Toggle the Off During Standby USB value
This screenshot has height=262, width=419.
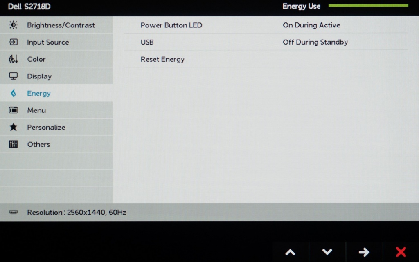tap(315, 42)
